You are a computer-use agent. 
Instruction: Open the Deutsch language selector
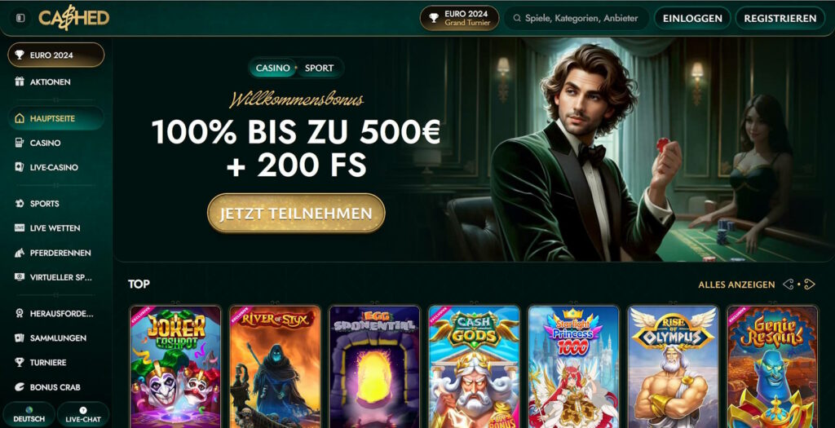click(x=29, y=415)
